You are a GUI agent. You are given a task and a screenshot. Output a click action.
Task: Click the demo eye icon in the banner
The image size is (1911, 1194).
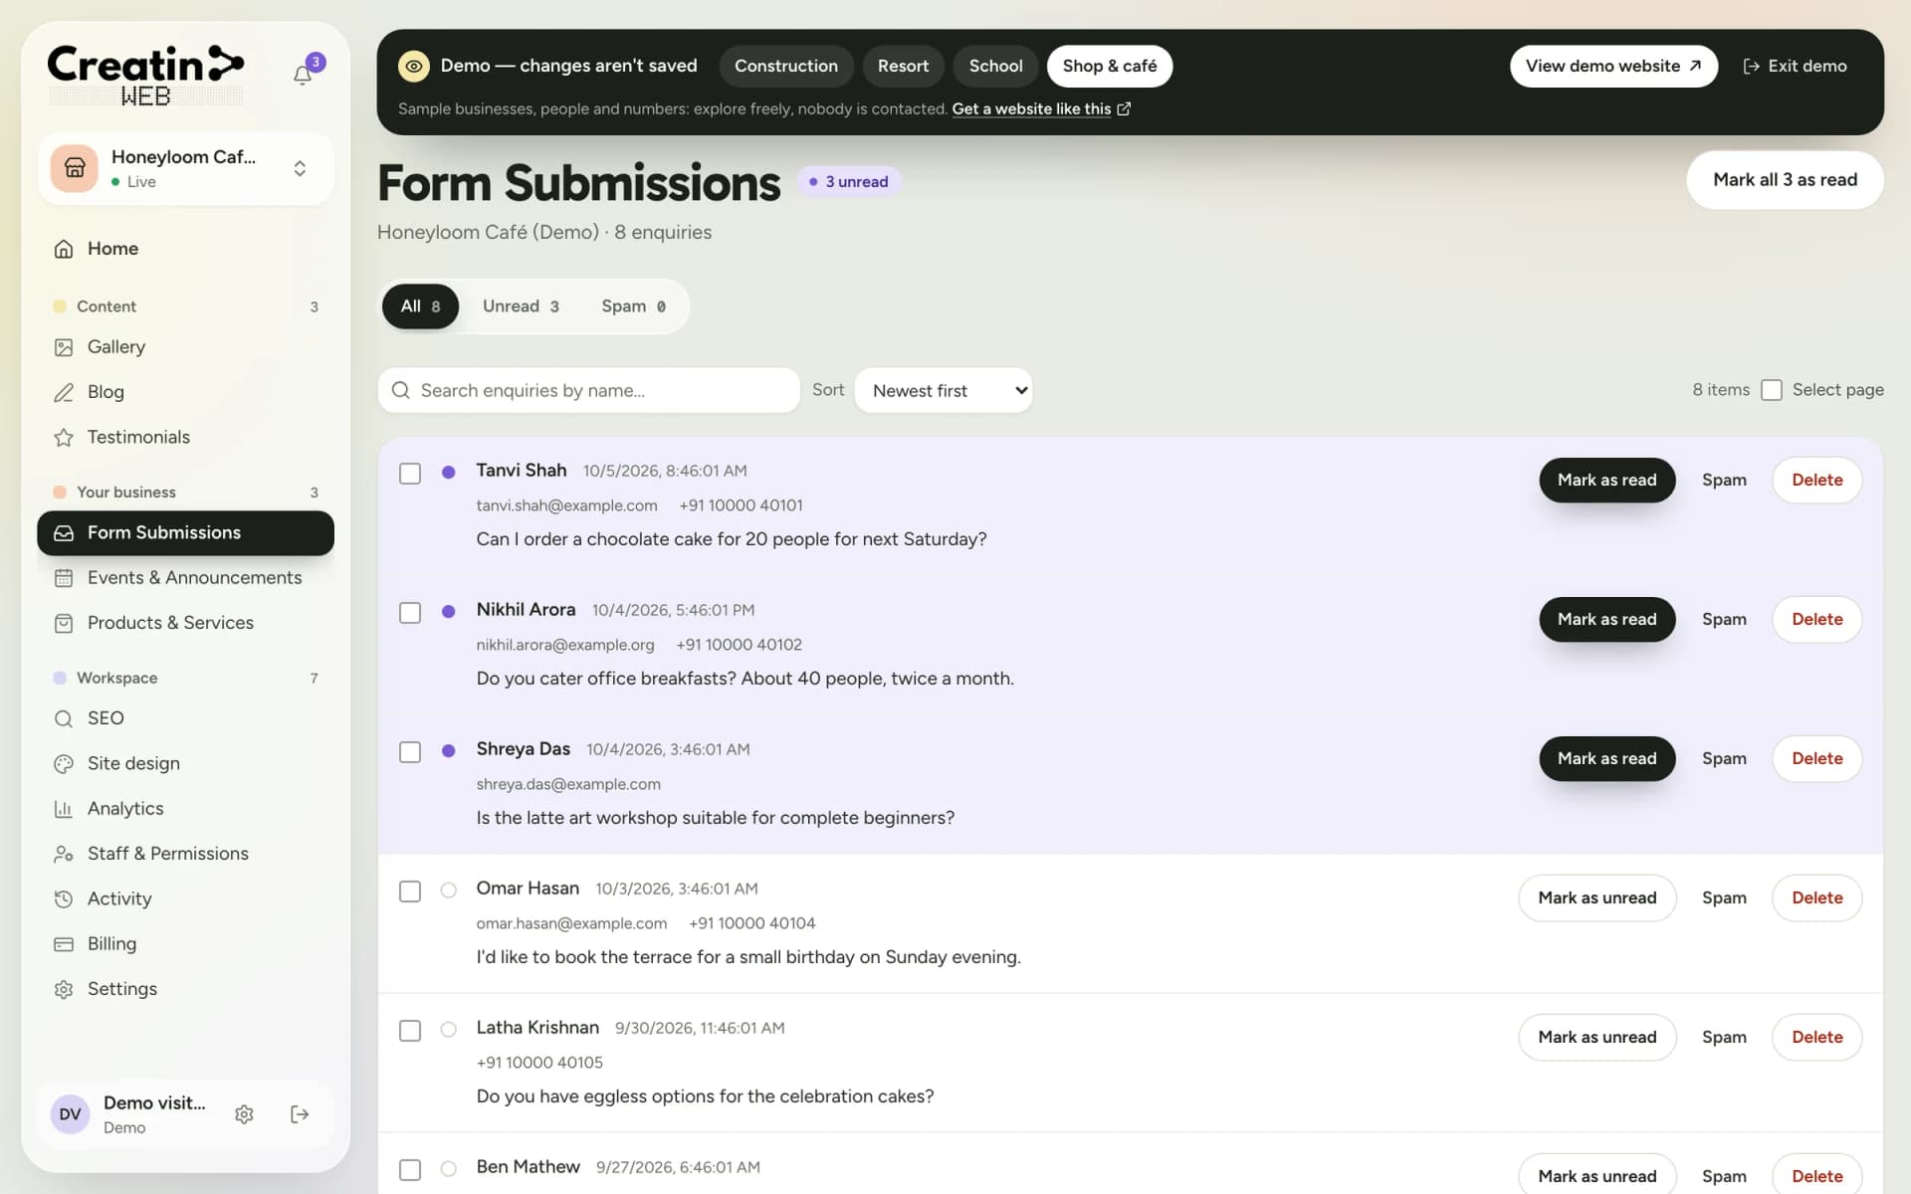[414, 66]
